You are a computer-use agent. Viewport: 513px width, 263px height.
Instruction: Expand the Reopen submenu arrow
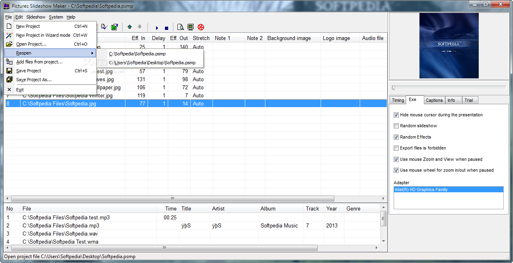[92, 53]
